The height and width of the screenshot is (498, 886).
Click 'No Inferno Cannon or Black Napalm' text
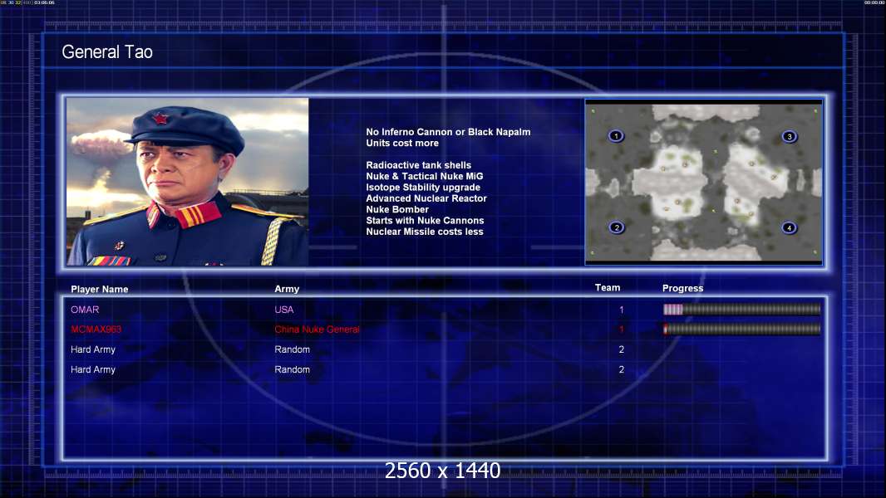(448, 132)
